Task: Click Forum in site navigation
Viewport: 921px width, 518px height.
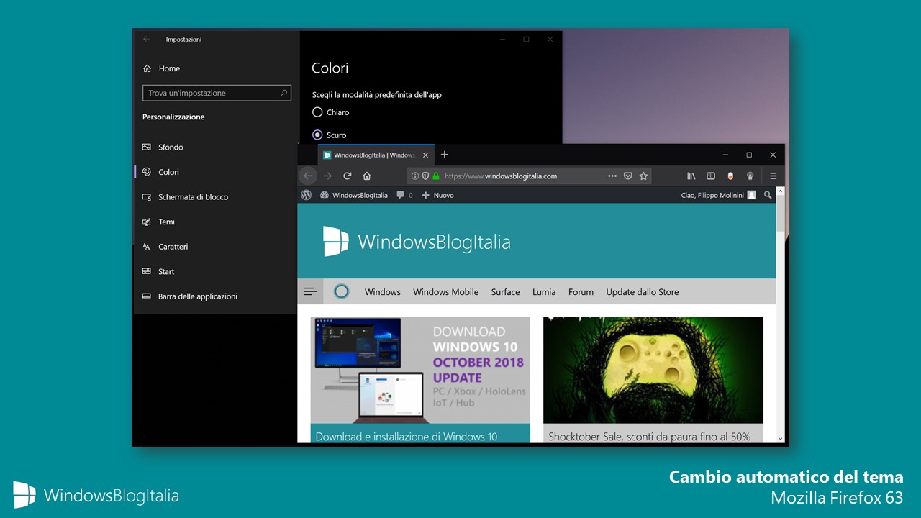Action: click(x=581, y=292)
